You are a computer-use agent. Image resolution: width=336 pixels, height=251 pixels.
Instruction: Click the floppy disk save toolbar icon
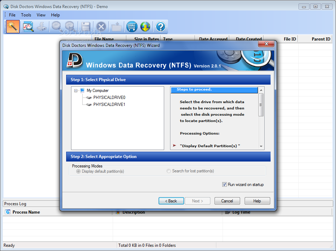(86, 27)
